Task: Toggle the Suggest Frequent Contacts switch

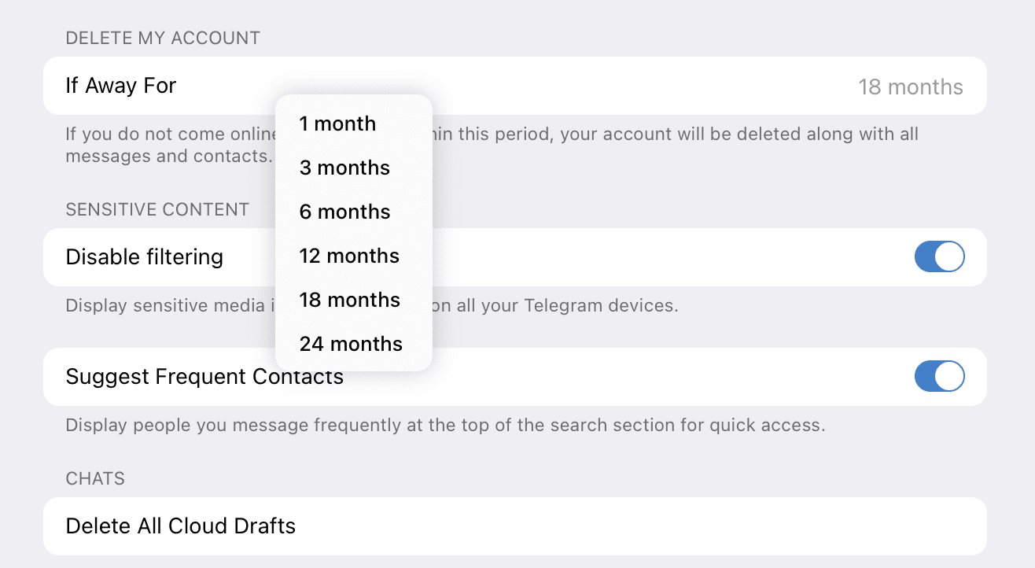Action: [939, 377]
